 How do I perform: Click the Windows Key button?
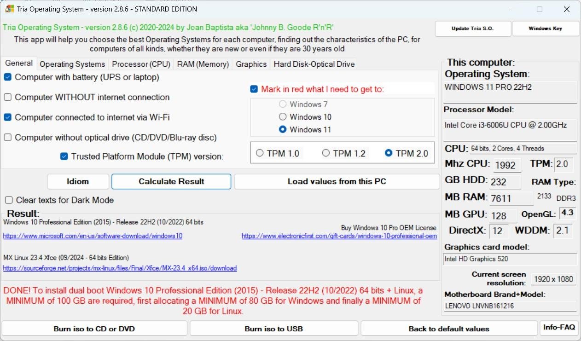(545, 29)
